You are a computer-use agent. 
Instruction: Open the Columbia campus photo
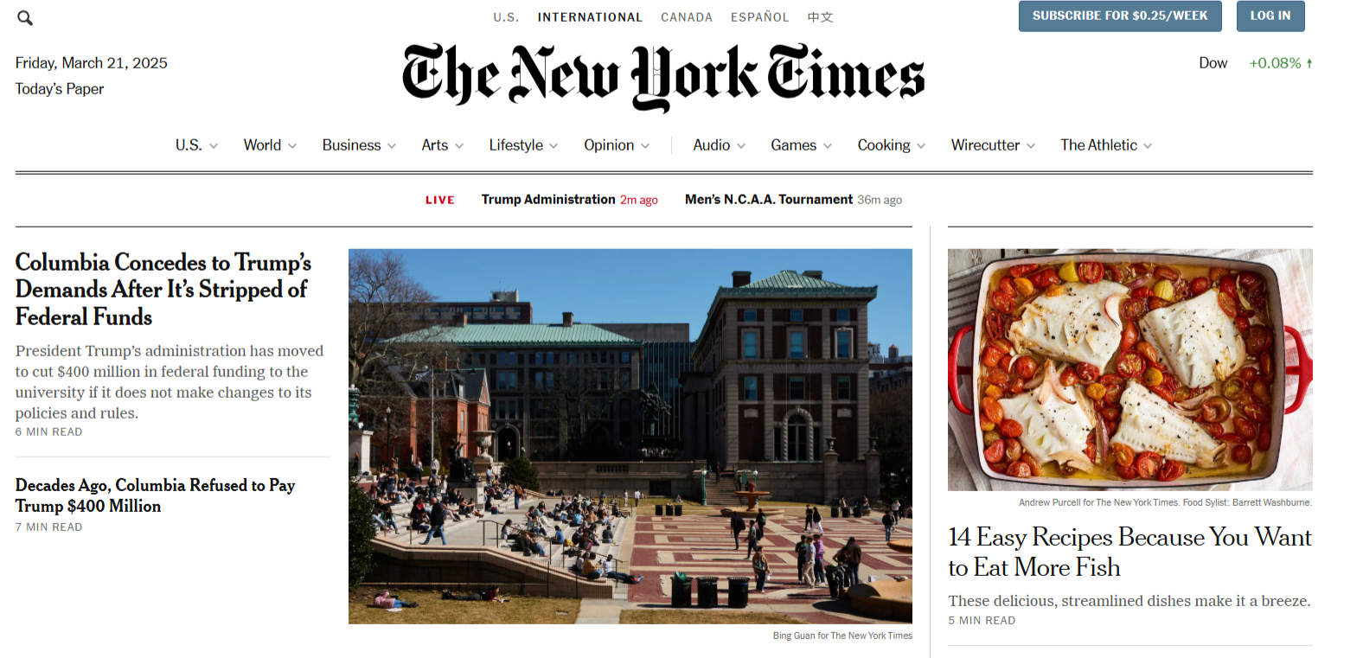630,437
